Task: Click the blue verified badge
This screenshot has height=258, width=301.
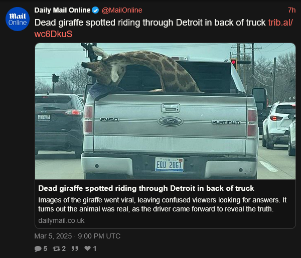Action: click(95, 10)
